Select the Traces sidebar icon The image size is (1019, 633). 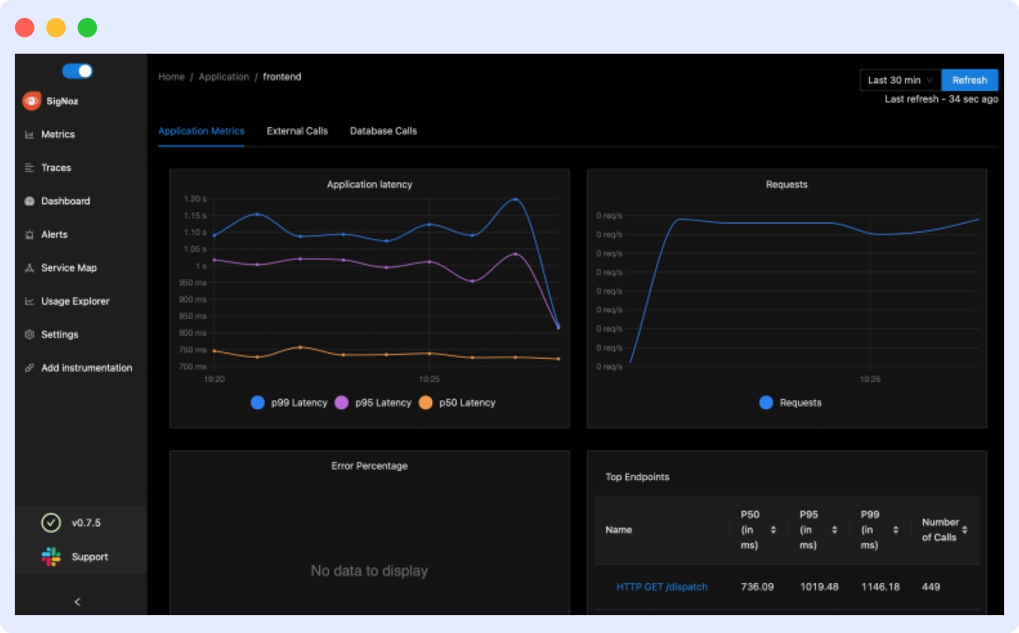(30, 167)
